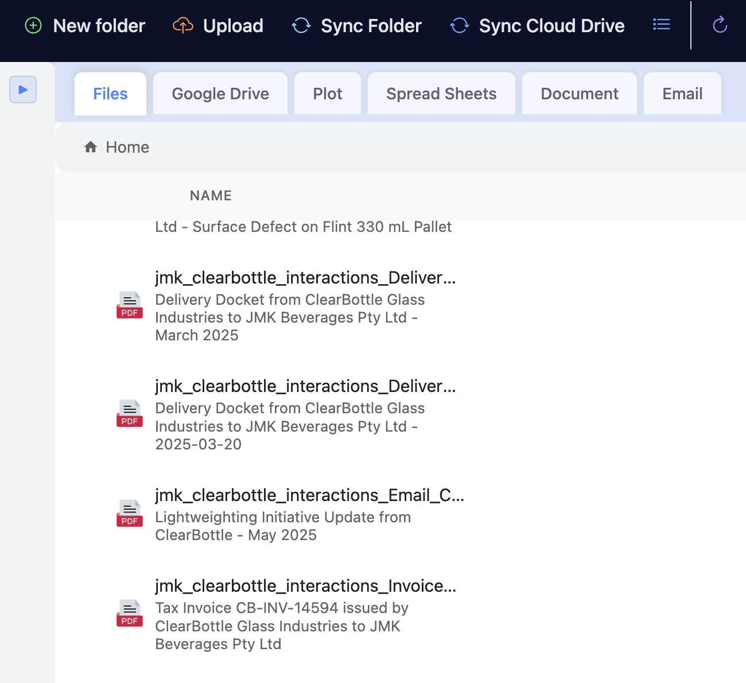The image size is (746, 683).
Task: Open Tax Invoice CB-INV-14594 file
Action: pos(305,586)
